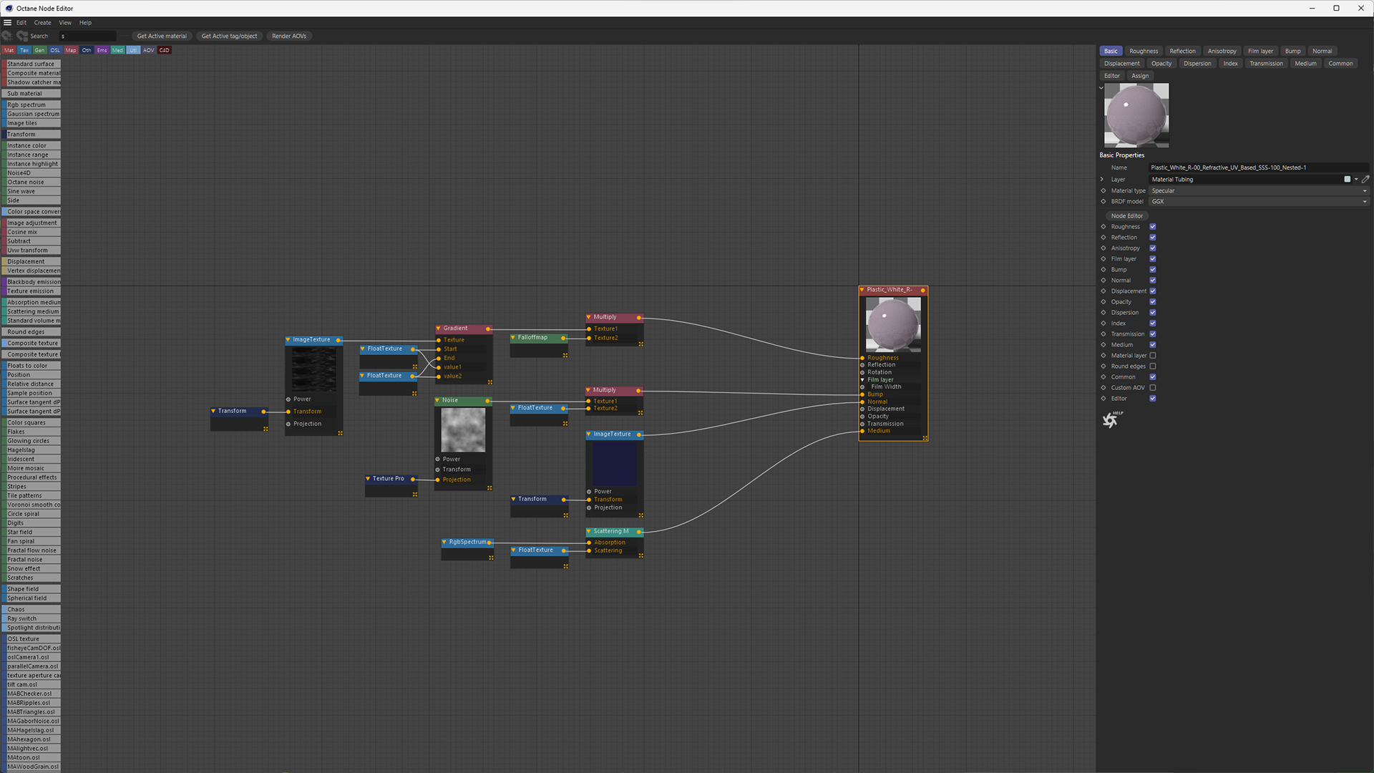The width and height of the screenshot is (1374, 773).
Task: Enable the Custom AOV checkbox
Action: pyautogui.click(x=1153, y=388)
